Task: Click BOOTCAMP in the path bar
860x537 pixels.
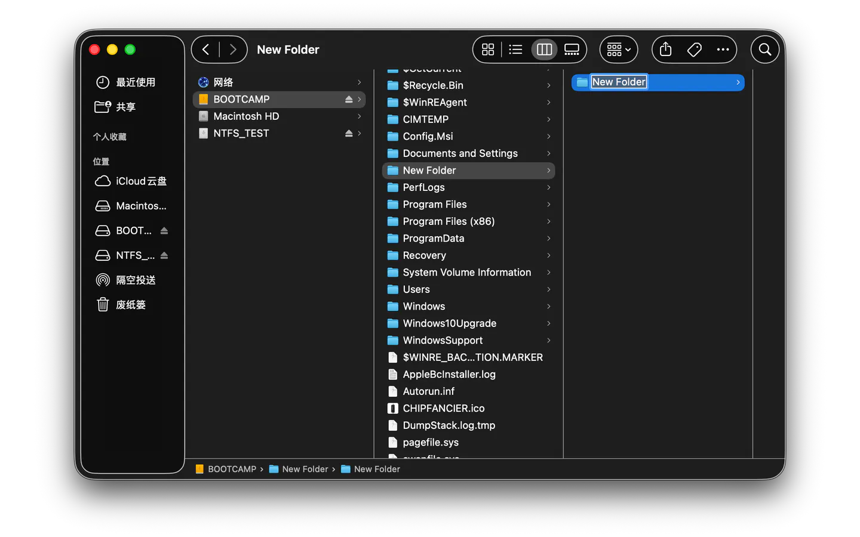Action: point(226,469)
